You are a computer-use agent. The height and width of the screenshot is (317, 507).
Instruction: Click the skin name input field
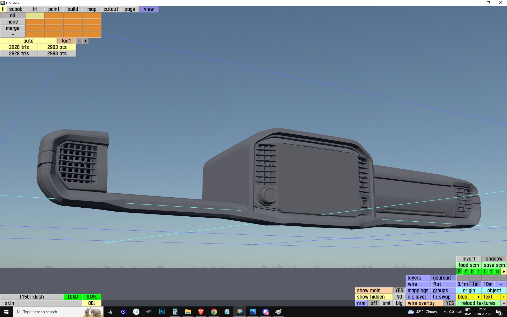tap(50, 303)
